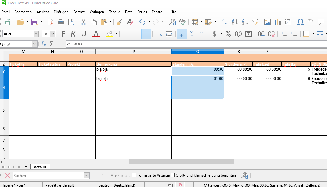327x187 pixels.
Task: Open the Function Wizard fx button
Action: pos(43,44)
